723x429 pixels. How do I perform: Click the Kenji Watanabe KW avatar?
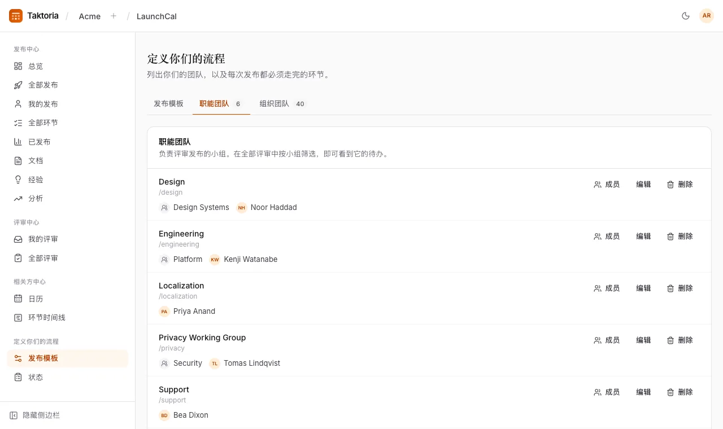coord(215,260)
